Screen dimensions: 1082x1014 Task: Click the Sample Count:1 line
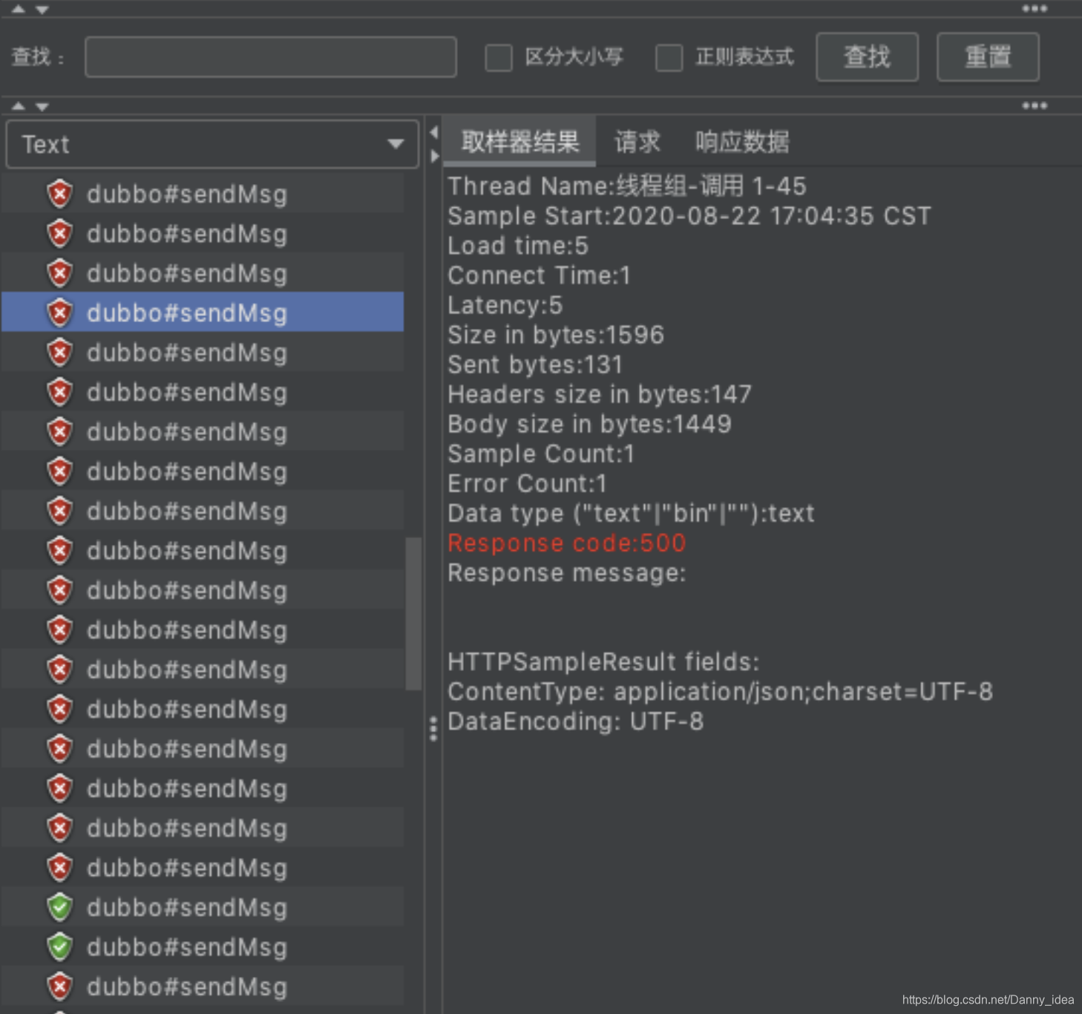pyautogui.click(x=542, y=454)
